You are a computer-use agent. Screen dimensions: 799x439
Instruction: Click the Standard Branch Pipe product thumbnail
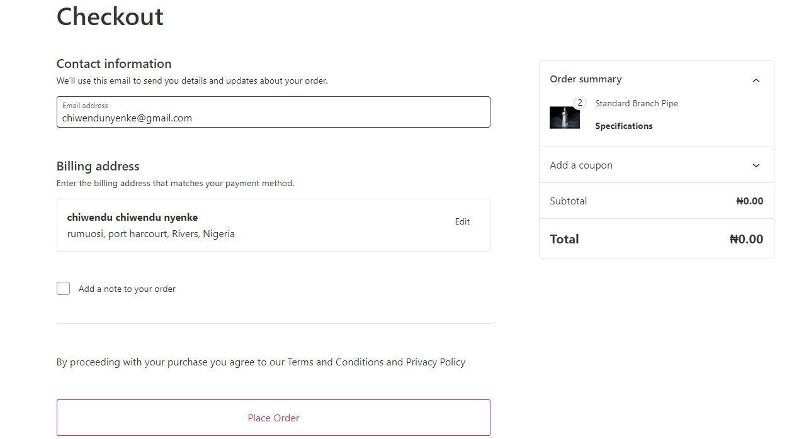(x=564, y=118)
